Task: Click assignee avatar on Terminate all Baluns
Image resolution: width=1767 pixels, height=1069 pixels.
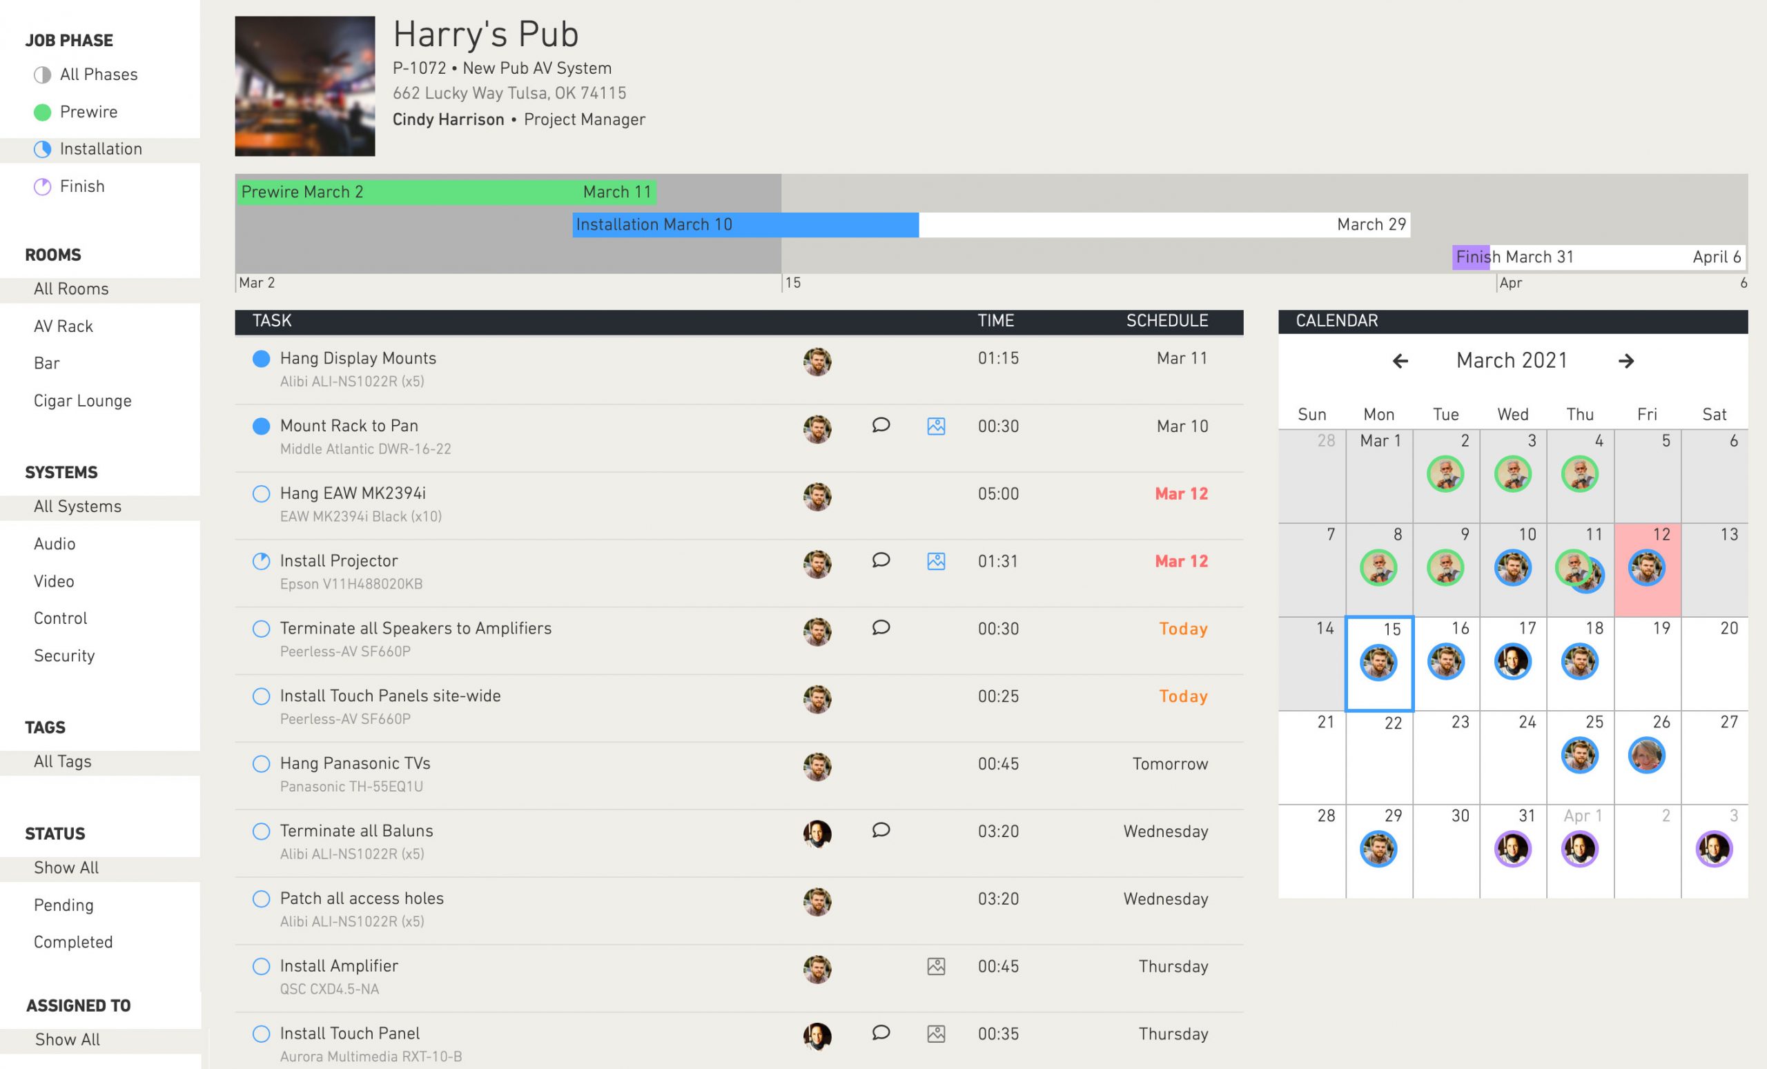Action: click(817, 834)
